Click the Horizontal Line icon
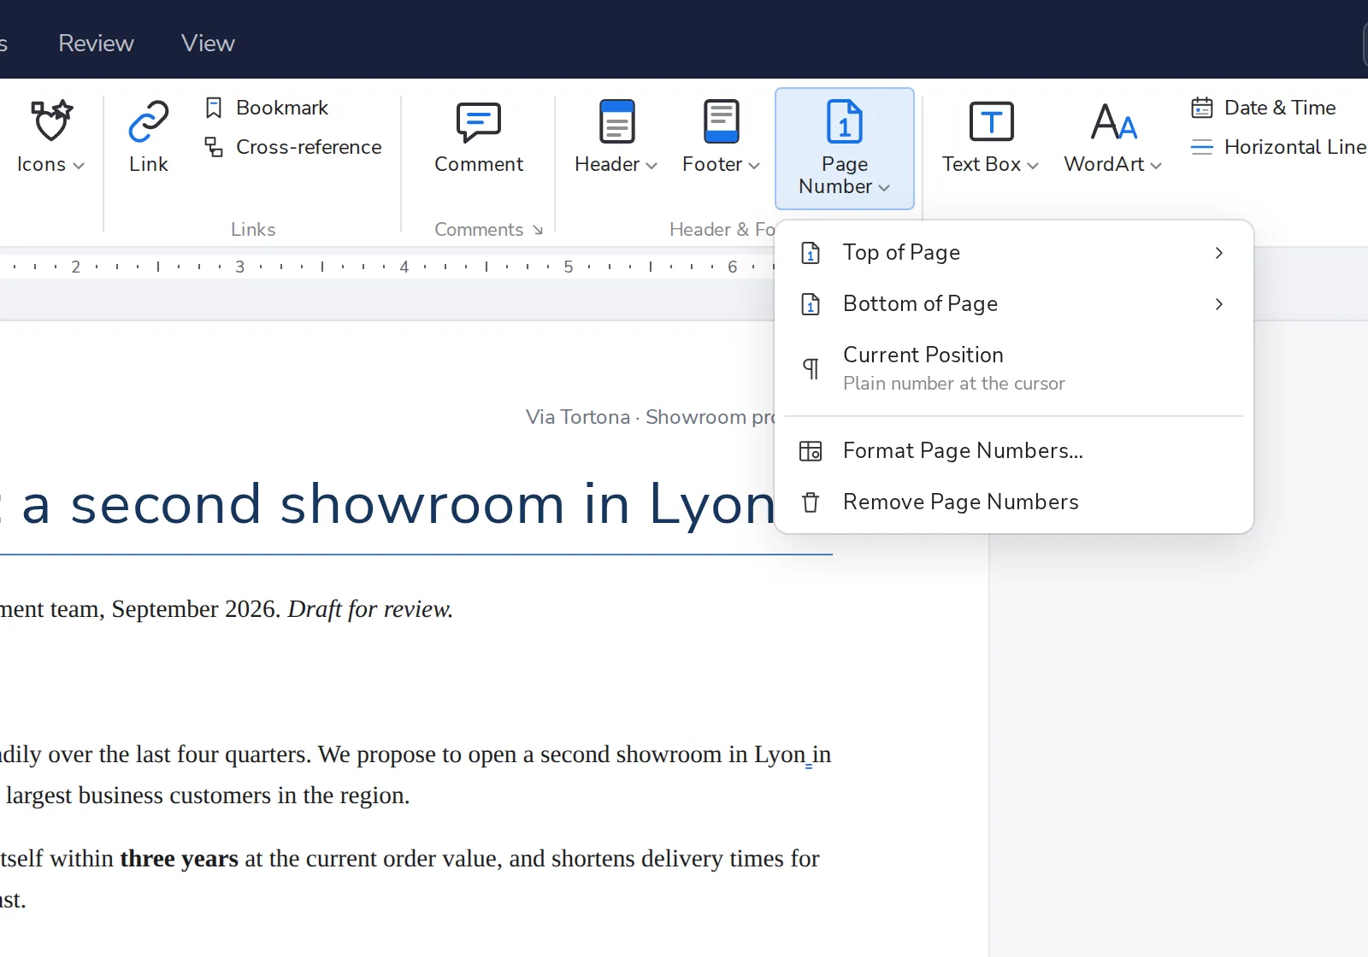This screenshot has width=1368, height=957. tap(1202, 147)
